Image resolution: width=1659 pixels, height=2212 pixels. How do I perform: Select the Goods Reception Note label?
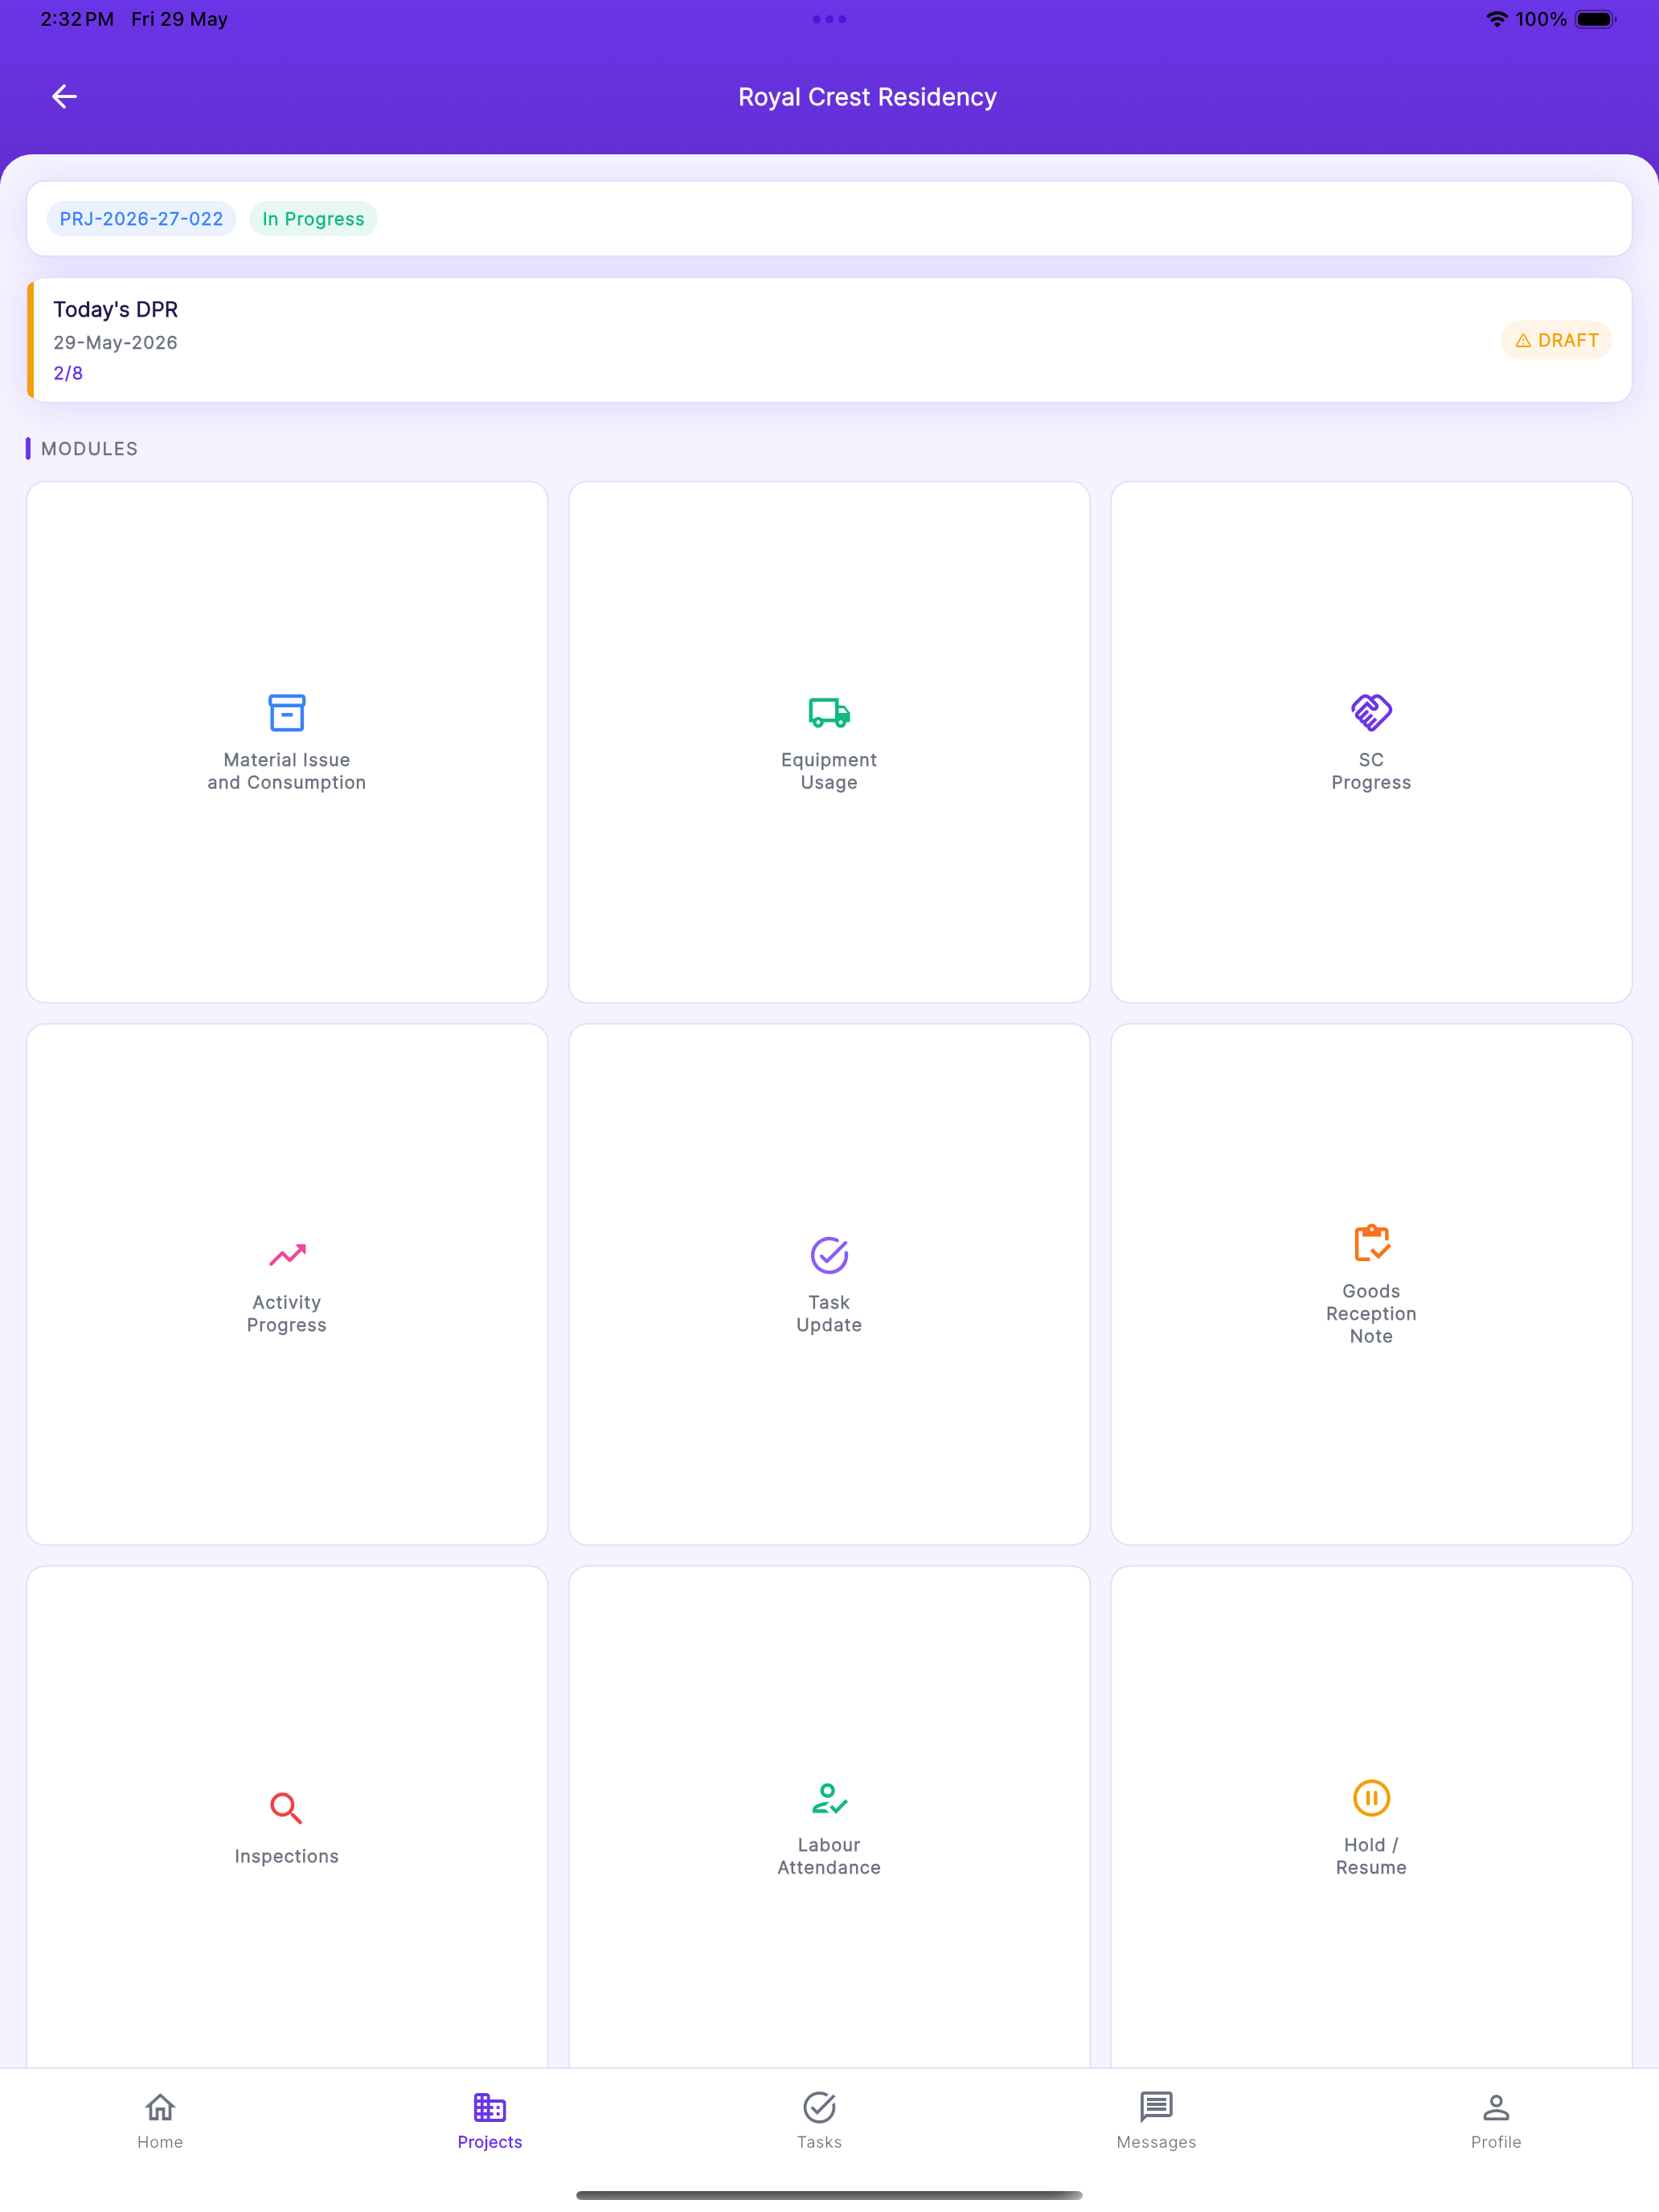[x=1371, y=1313]
